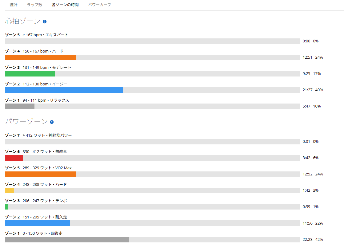Click the red power Zone 6 bar
The width and height of the screenshot is (344, 251).
pyautogui.click(x=14, y=158)
